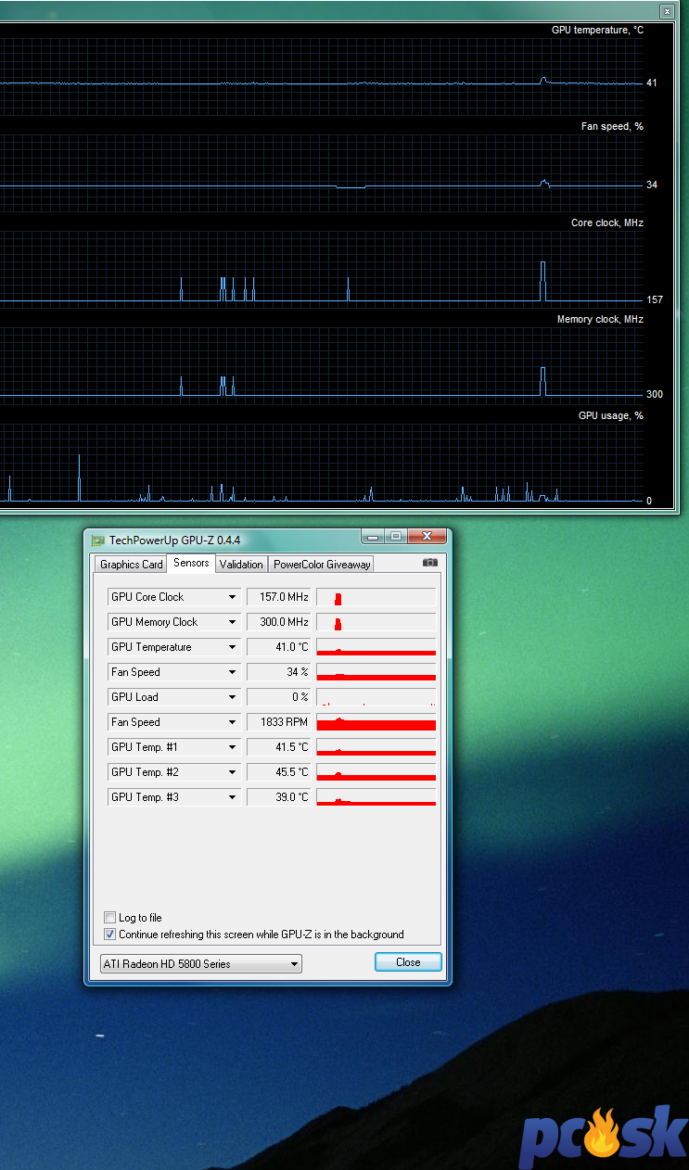Click the 41.0 °C temperature value
This screenshot has width=689, height=1170.
pyautogui.click(x=279, y=647)
